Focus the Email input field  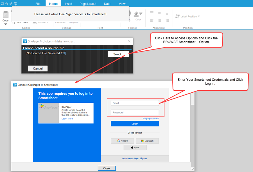135,103
